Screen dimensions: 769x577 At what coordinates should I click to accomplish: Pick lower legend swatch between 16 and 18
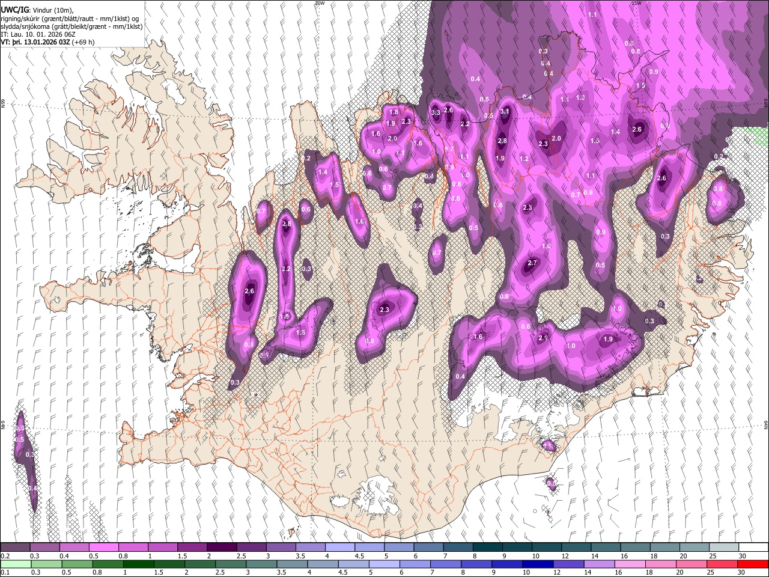coord(630,564)
